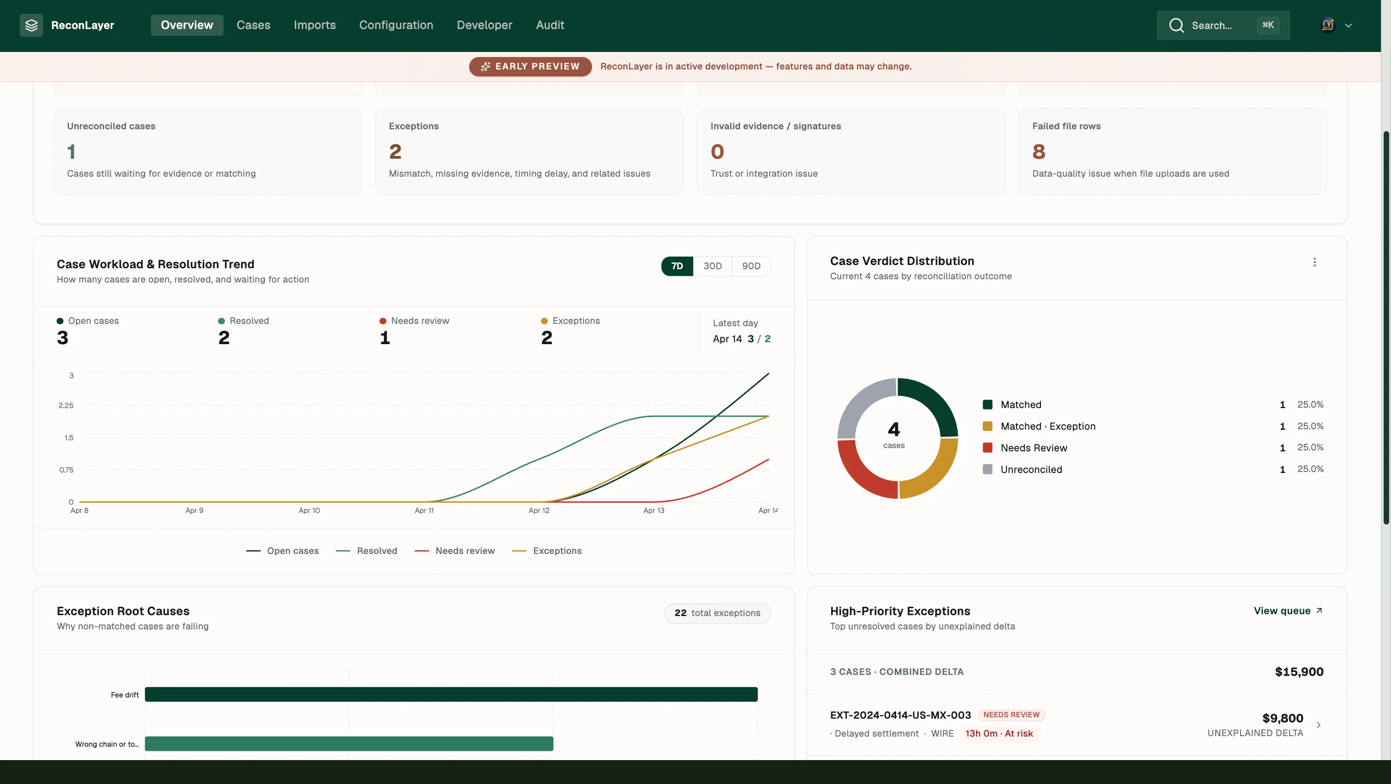This screenshot has width=1391, height=784.
Task: Click the View queue link
Action: click(1288, 611)
